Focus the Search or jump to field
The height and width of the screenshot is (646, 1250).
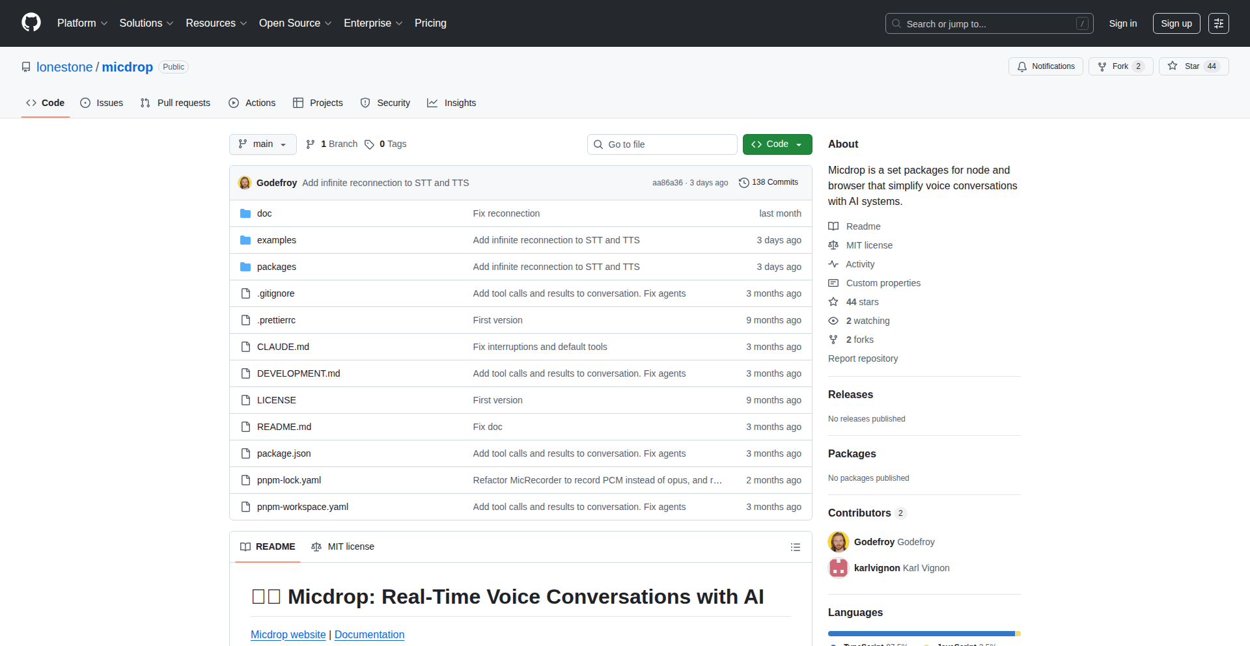[990, 23]
